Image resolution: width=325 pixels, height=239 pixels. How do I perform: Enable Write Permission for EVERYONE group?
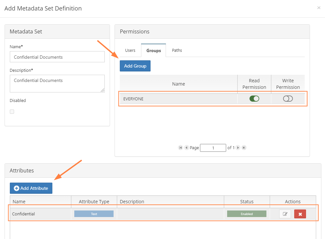[288, 99]
